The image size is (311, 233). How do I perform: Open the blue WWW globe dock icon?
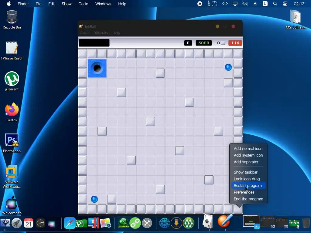(x=165, y=223)
